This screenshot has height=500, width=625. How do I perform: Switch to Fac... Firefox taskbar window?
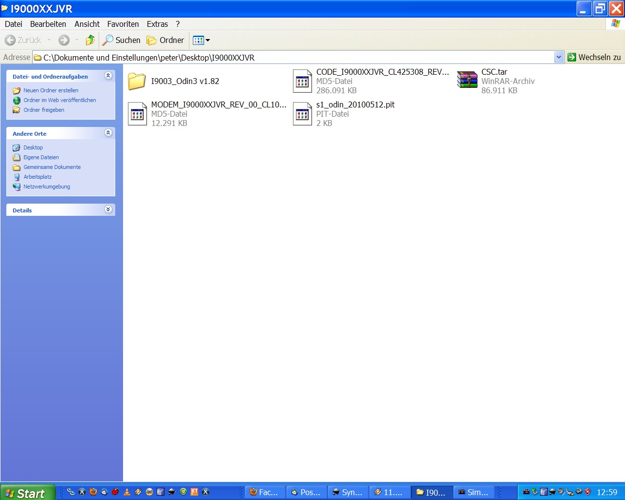pos(264,492)
